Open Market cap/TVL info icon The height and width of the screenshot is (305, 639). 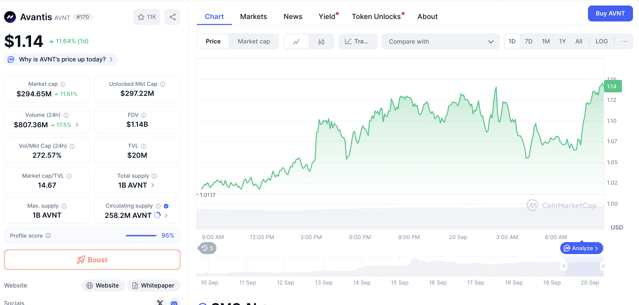click(x=69, y=176)
